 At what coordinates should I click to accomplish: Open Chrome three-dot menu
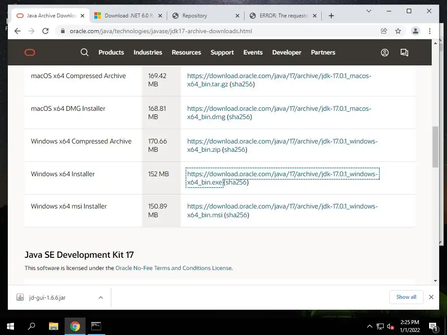point(430,31)
